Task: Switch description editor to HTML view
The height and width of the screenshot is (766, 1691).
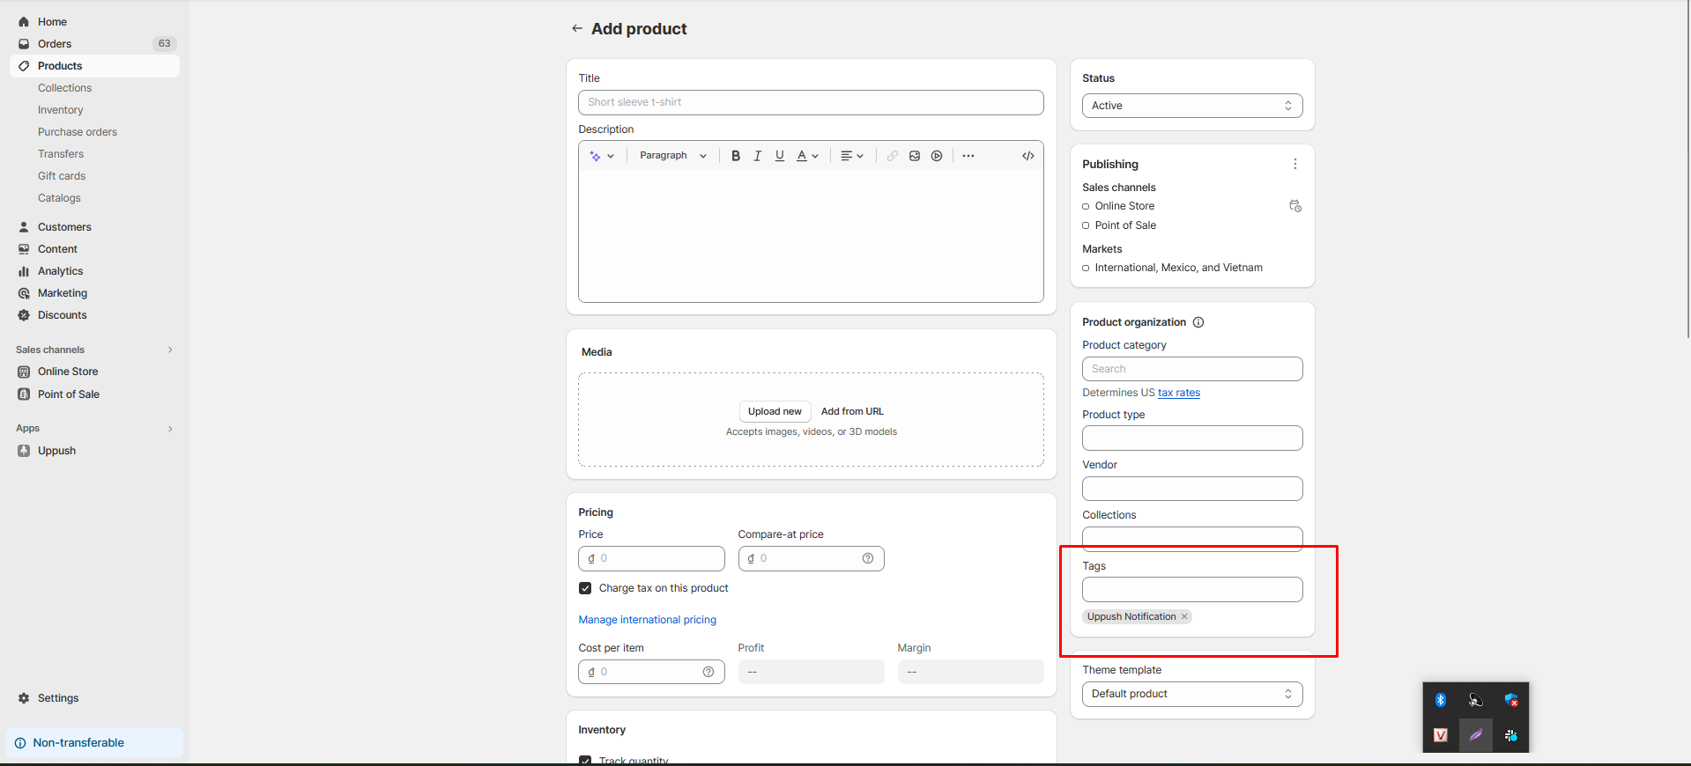Action: (x=1027, y=156)
